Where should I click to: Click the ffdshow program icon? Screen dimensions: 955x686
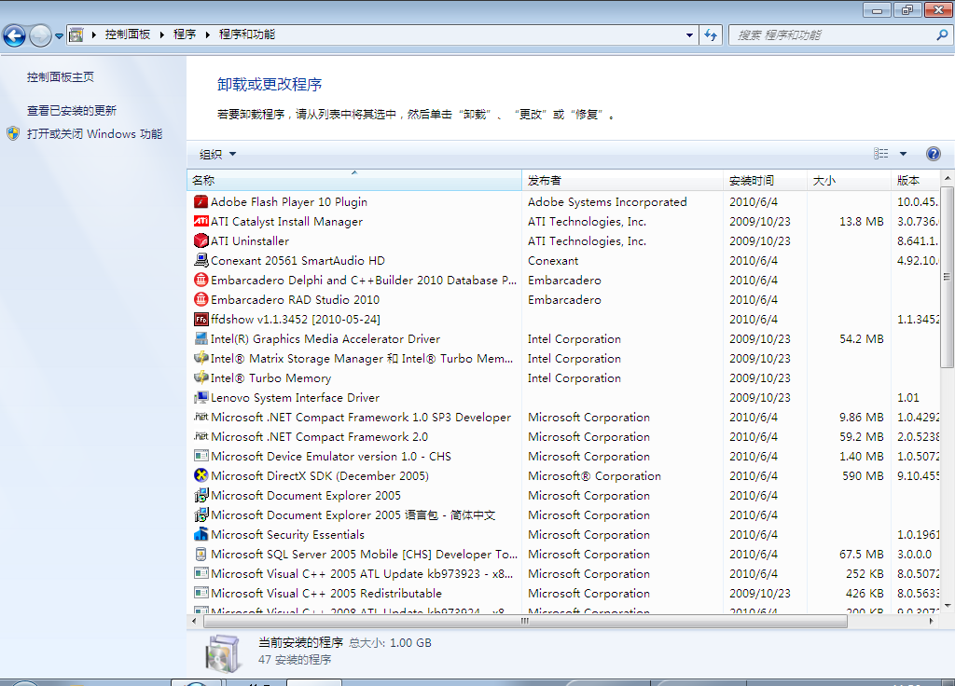pyautogui.click(x=201, y=319)
